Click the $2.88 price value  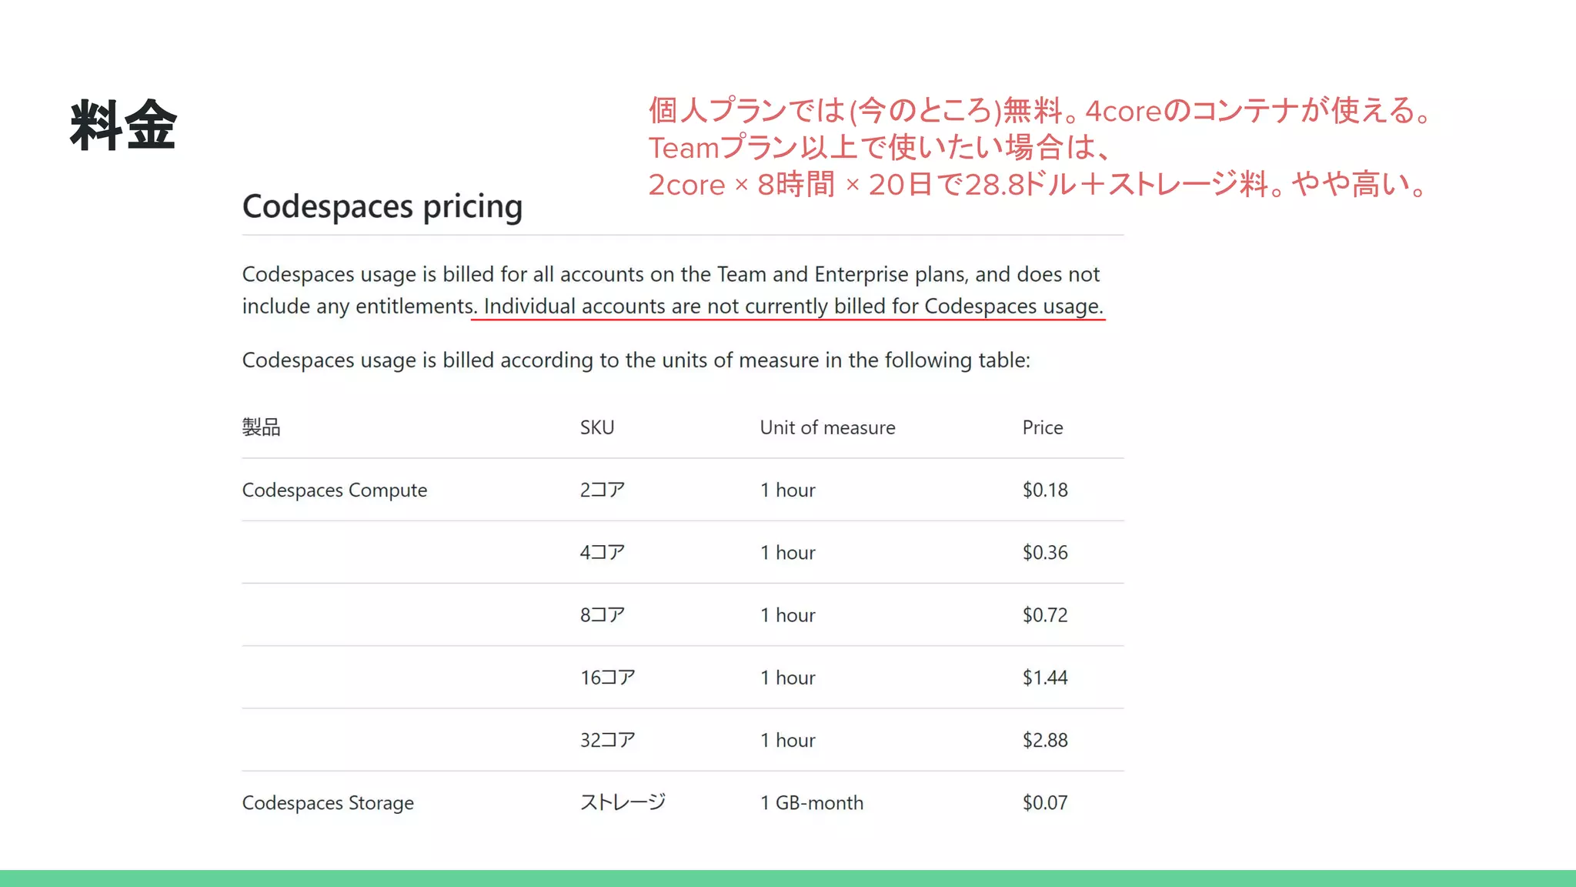(x=1045, y=740)
